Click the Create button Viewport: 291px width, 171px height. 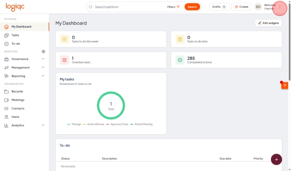coord(241,7)
